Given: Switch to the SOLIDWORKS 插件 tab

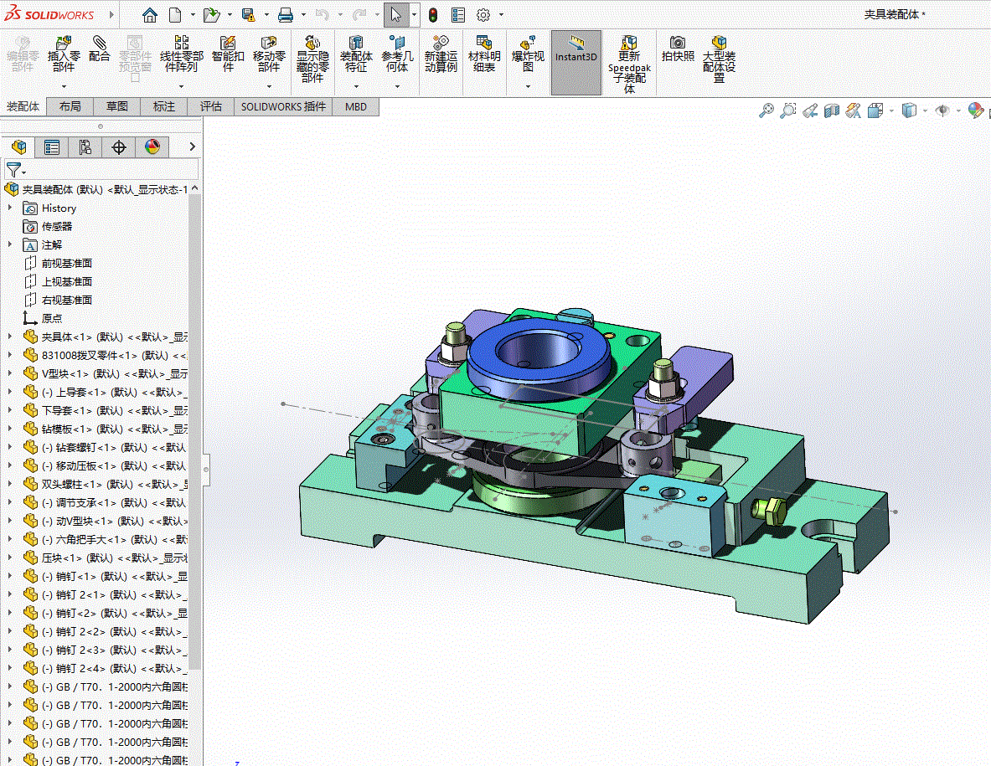Looking at the screenshot, I should pos(283,106).
